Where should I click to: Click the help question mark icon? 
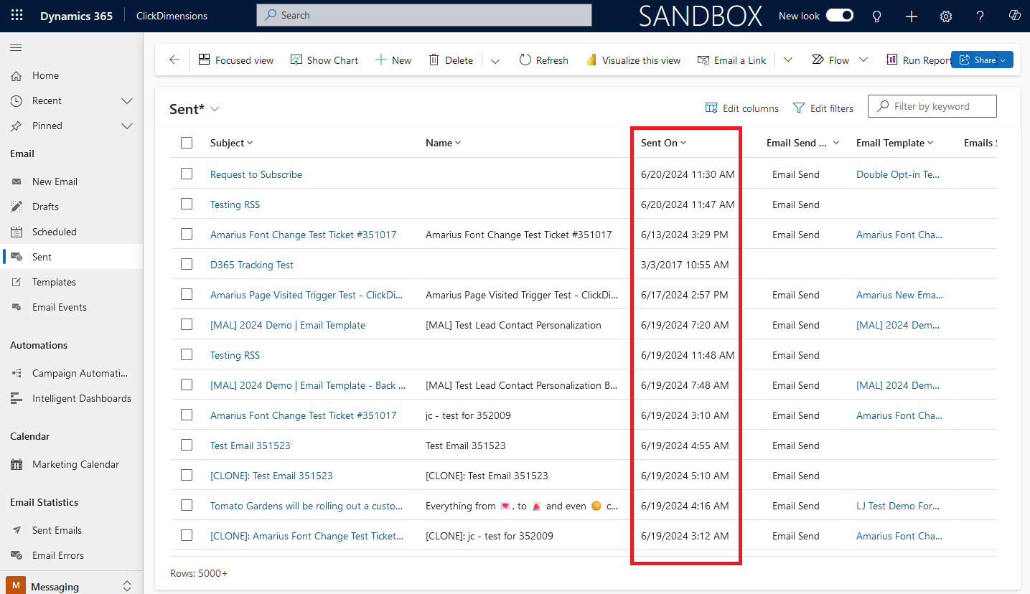[980, 16]
